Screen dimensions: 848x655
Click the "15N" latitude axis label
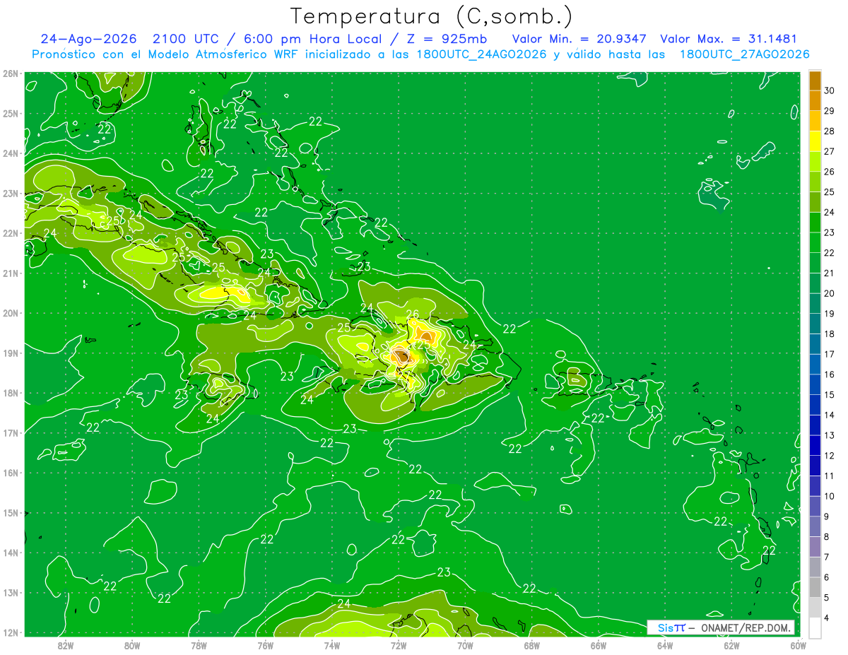coord(11,513)
